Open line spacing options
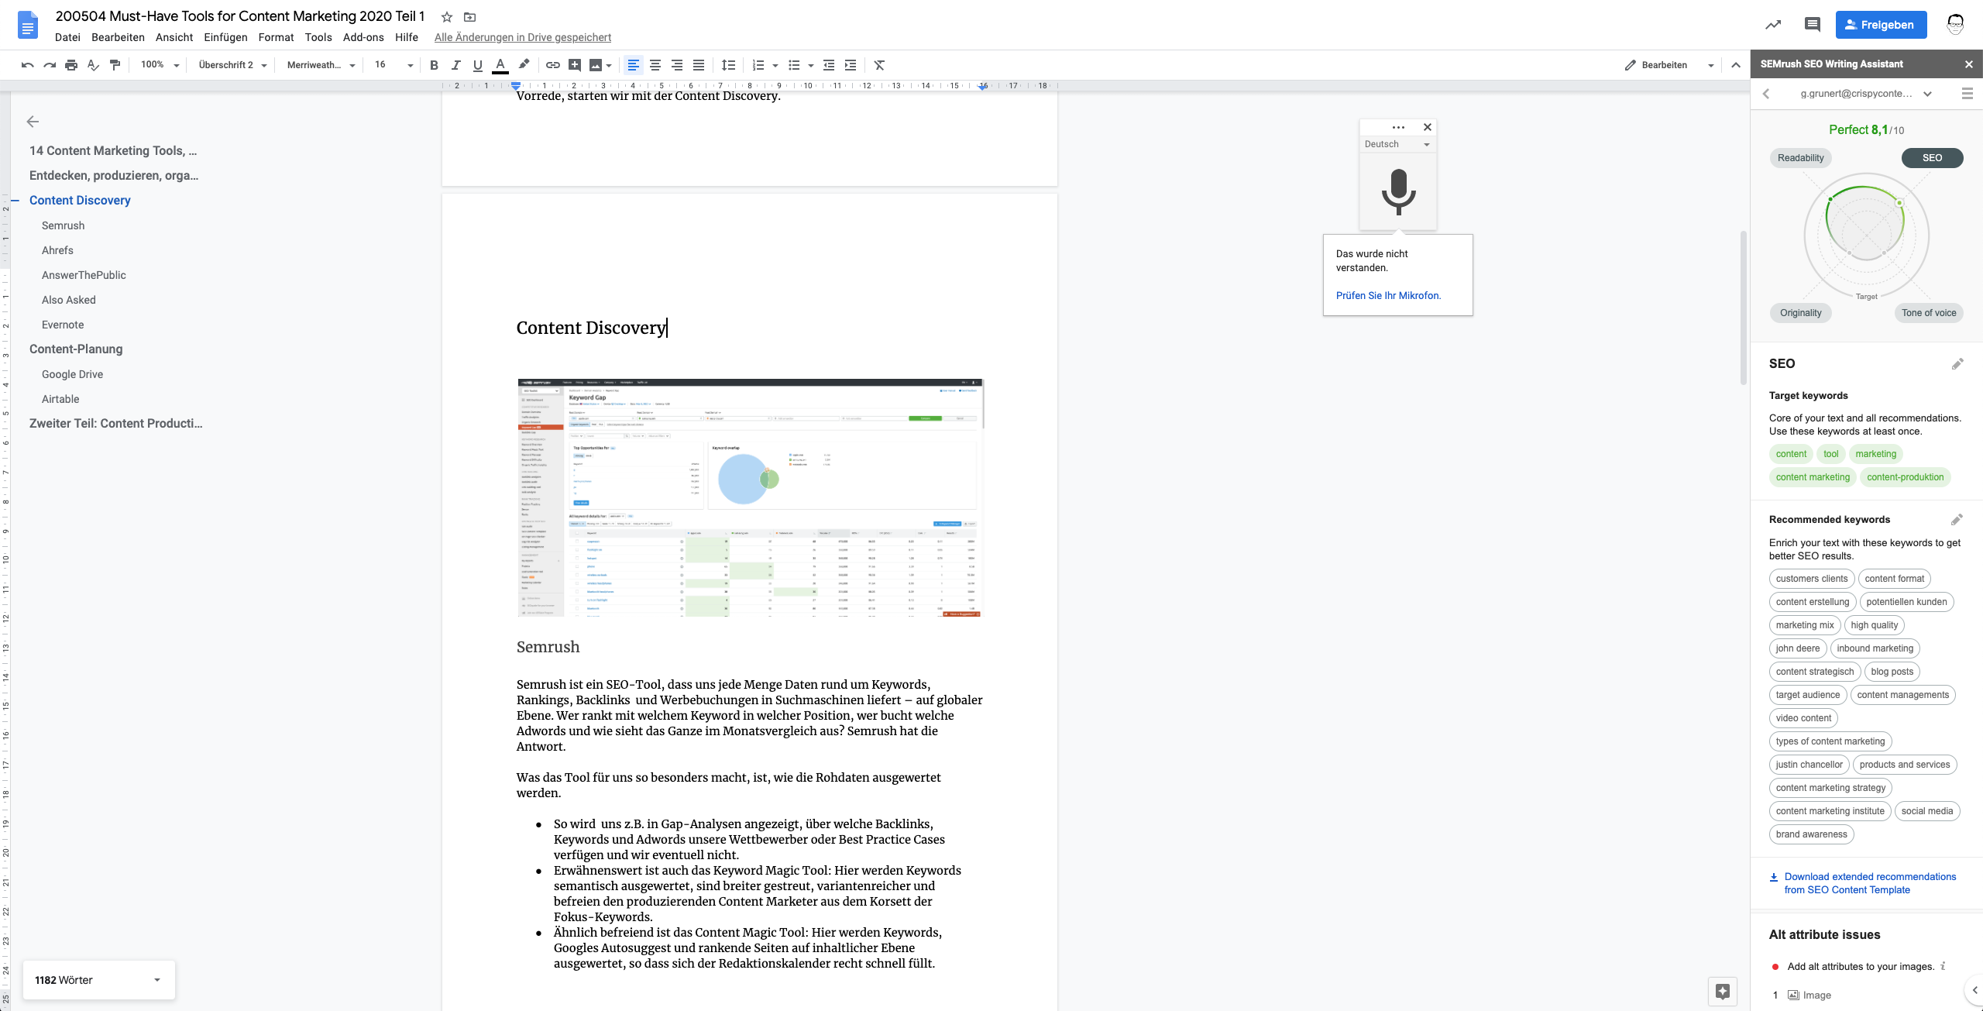1983x1011 pixels. coord(728,65)
